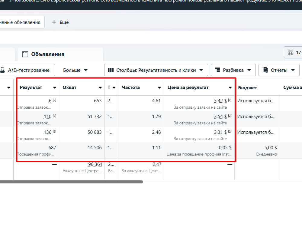
Task: Select the ...вные объявления tab
Action: click(22, 22)
